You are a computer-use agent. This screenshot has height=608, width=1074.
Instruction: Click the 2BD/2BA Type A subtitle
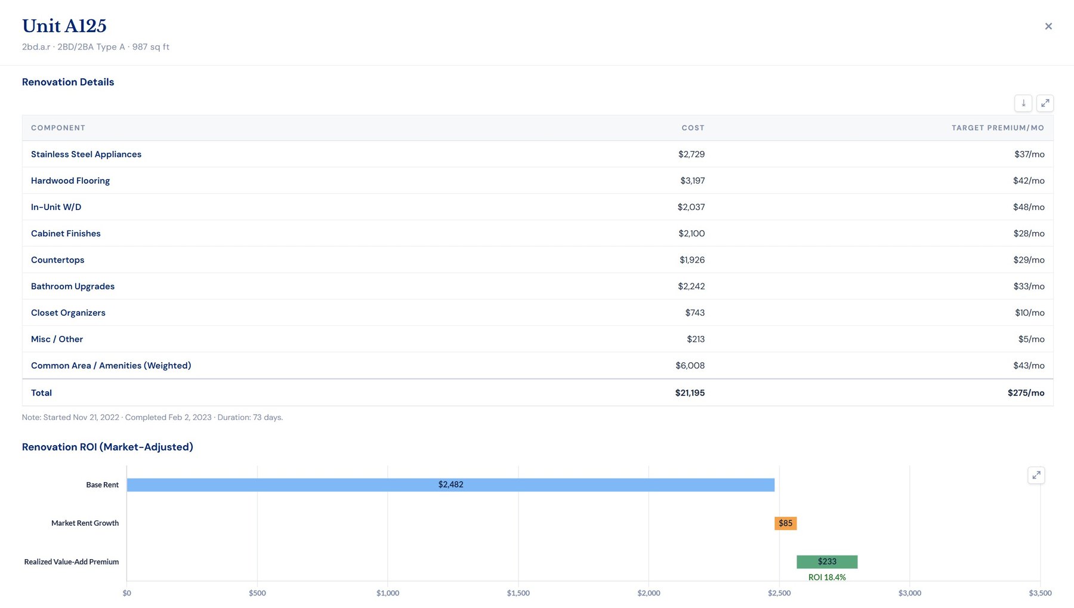click(x=91, y=47)
